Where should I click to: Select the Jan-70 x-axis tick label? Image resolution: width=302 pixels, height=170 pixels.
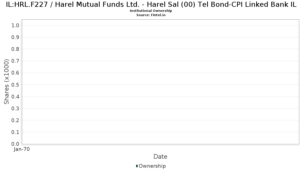22,149
